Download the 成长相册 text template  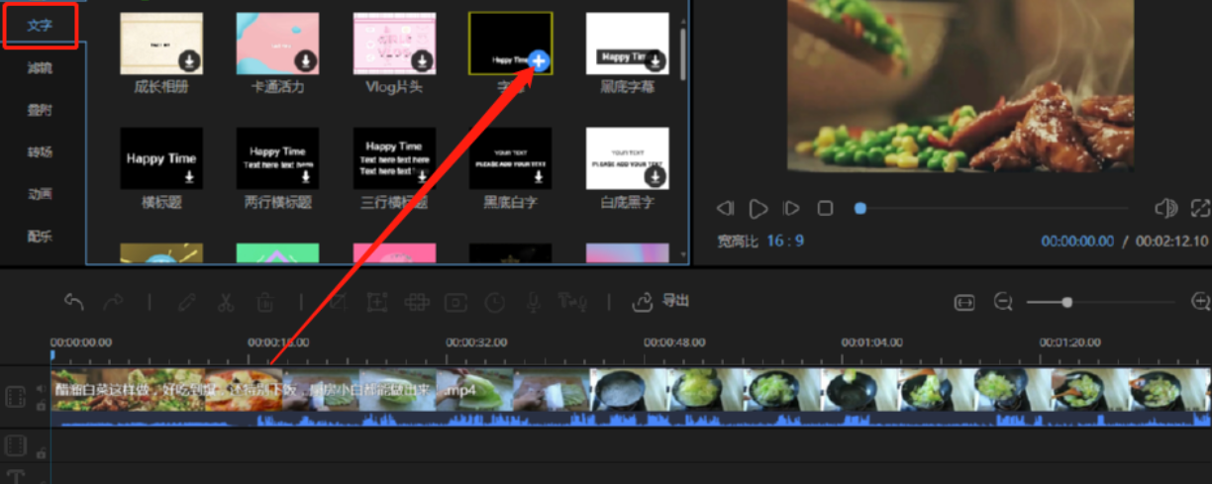coord(189,61)
